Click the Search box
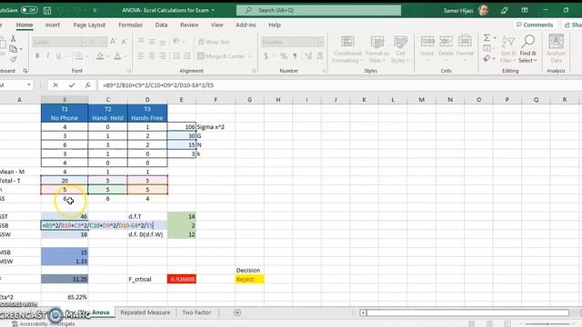 click(x=318, y=10)
